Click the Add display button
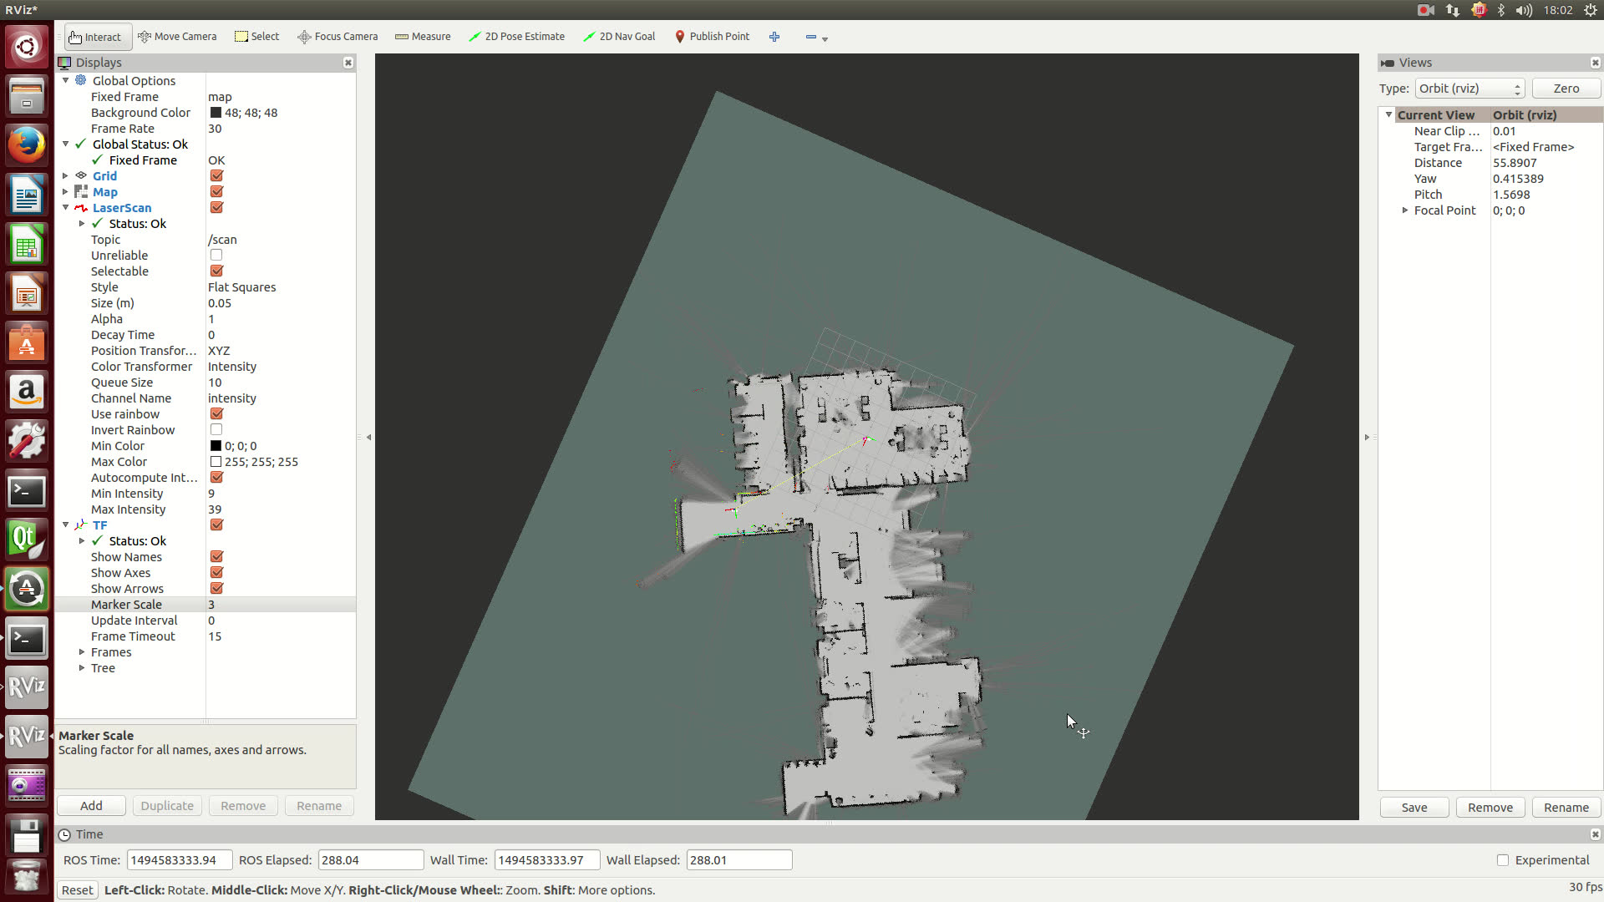Viewport: 1604px width, 902px height. pyautogui.click(x=91, y=805)
